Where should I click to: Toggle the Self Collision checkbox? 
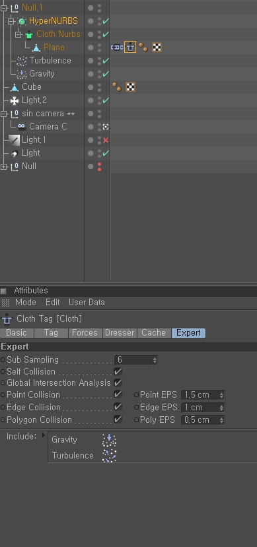118,371
